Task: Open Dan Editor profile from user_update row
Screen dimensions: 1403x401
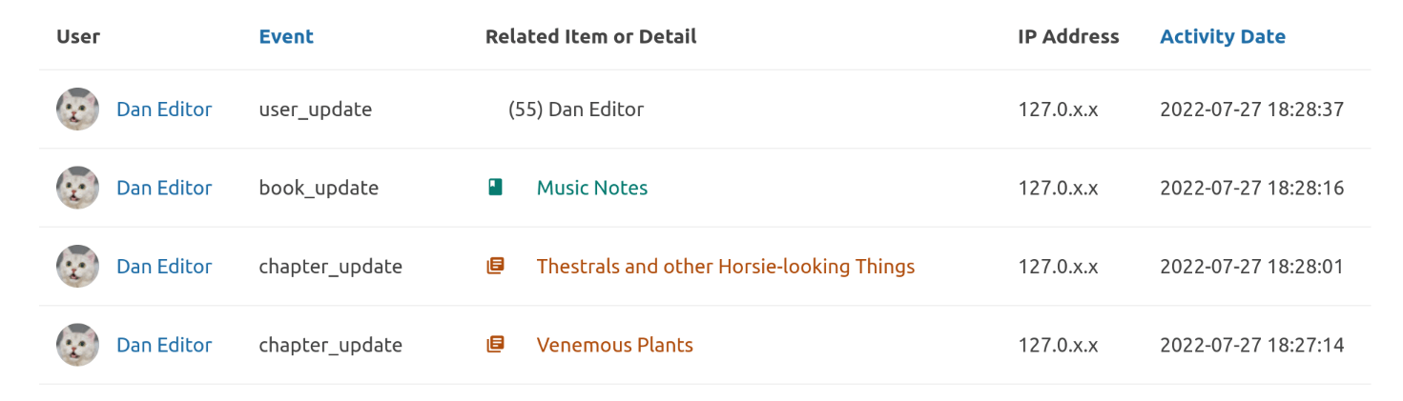Action: point(164,110)
